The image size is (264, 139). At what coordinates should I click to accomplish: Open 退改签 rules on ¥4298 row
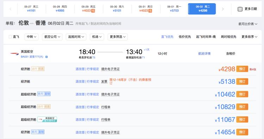click(80, 69)
